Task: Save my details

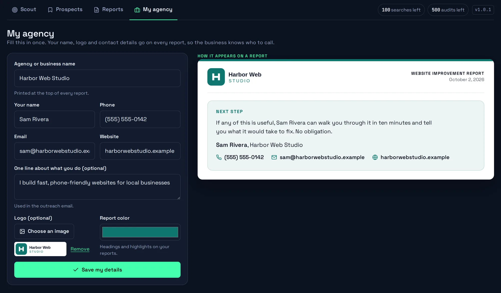Action: [x=97, y=270]
